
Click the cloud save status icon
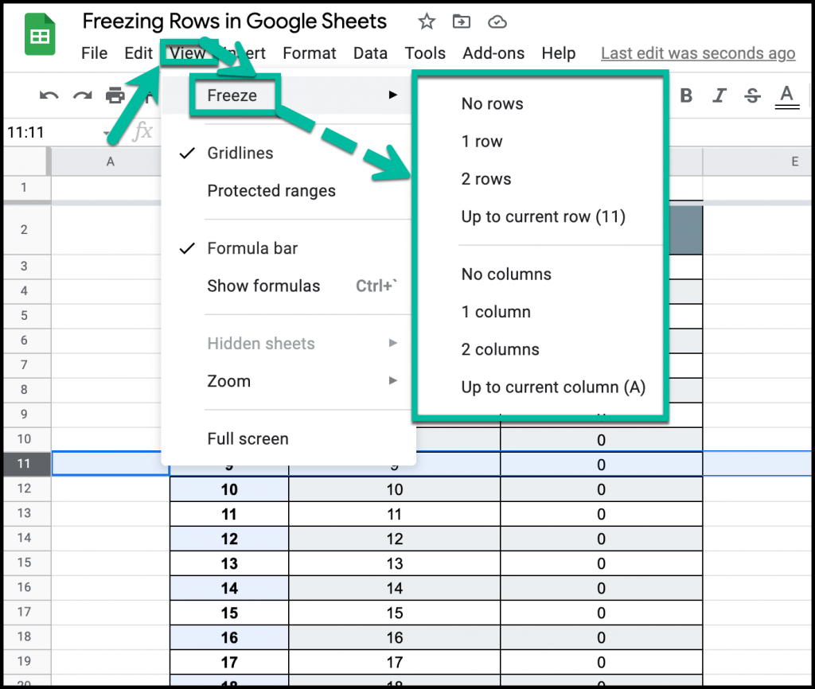tap(497, 22)
